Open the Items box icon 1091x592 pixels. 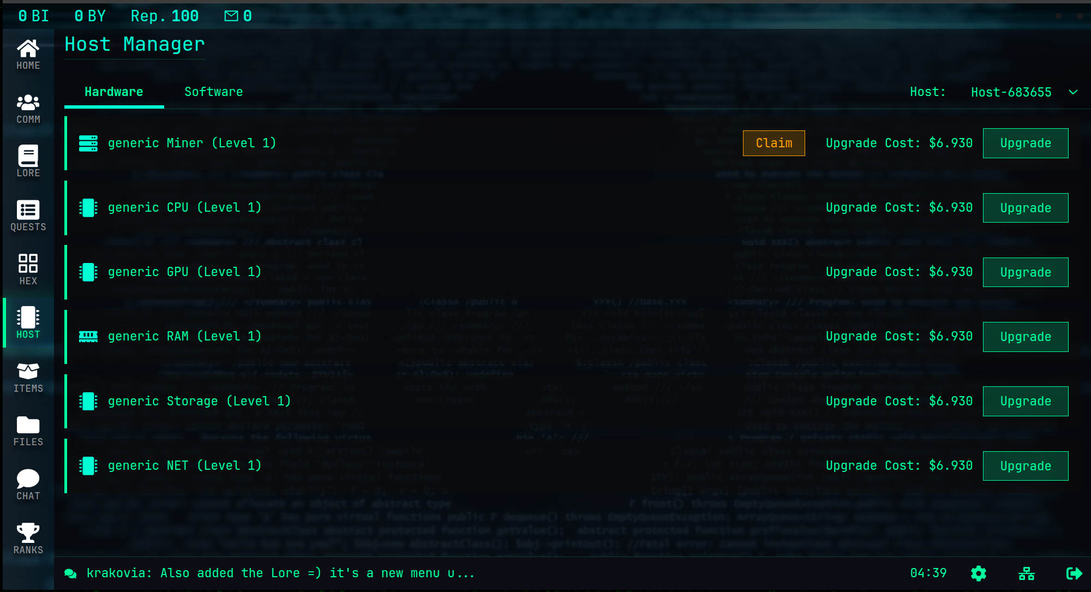tap(28, 378)
